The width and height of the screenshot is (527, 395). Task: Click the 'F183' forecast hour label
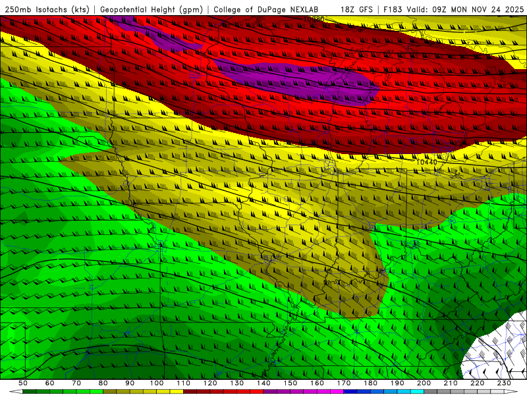393,10
